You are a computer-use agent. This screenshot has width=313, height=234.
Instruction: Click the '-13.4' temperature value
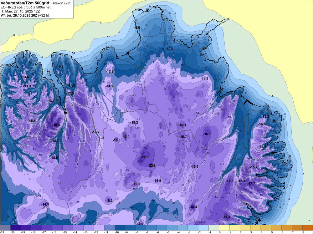(25, 77)
